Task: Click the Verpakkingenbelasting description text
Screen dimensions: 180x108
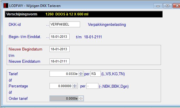Action: point(107,25)
